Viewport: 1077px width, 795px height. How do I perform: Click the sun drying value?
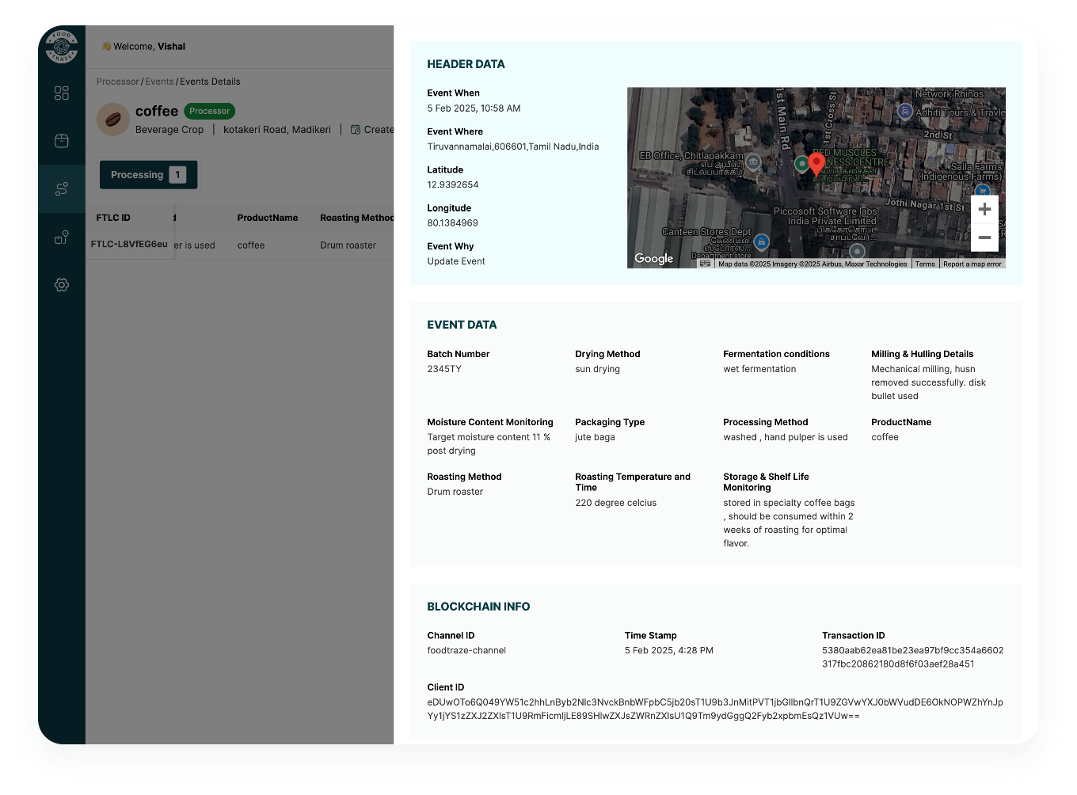point(598,370)
